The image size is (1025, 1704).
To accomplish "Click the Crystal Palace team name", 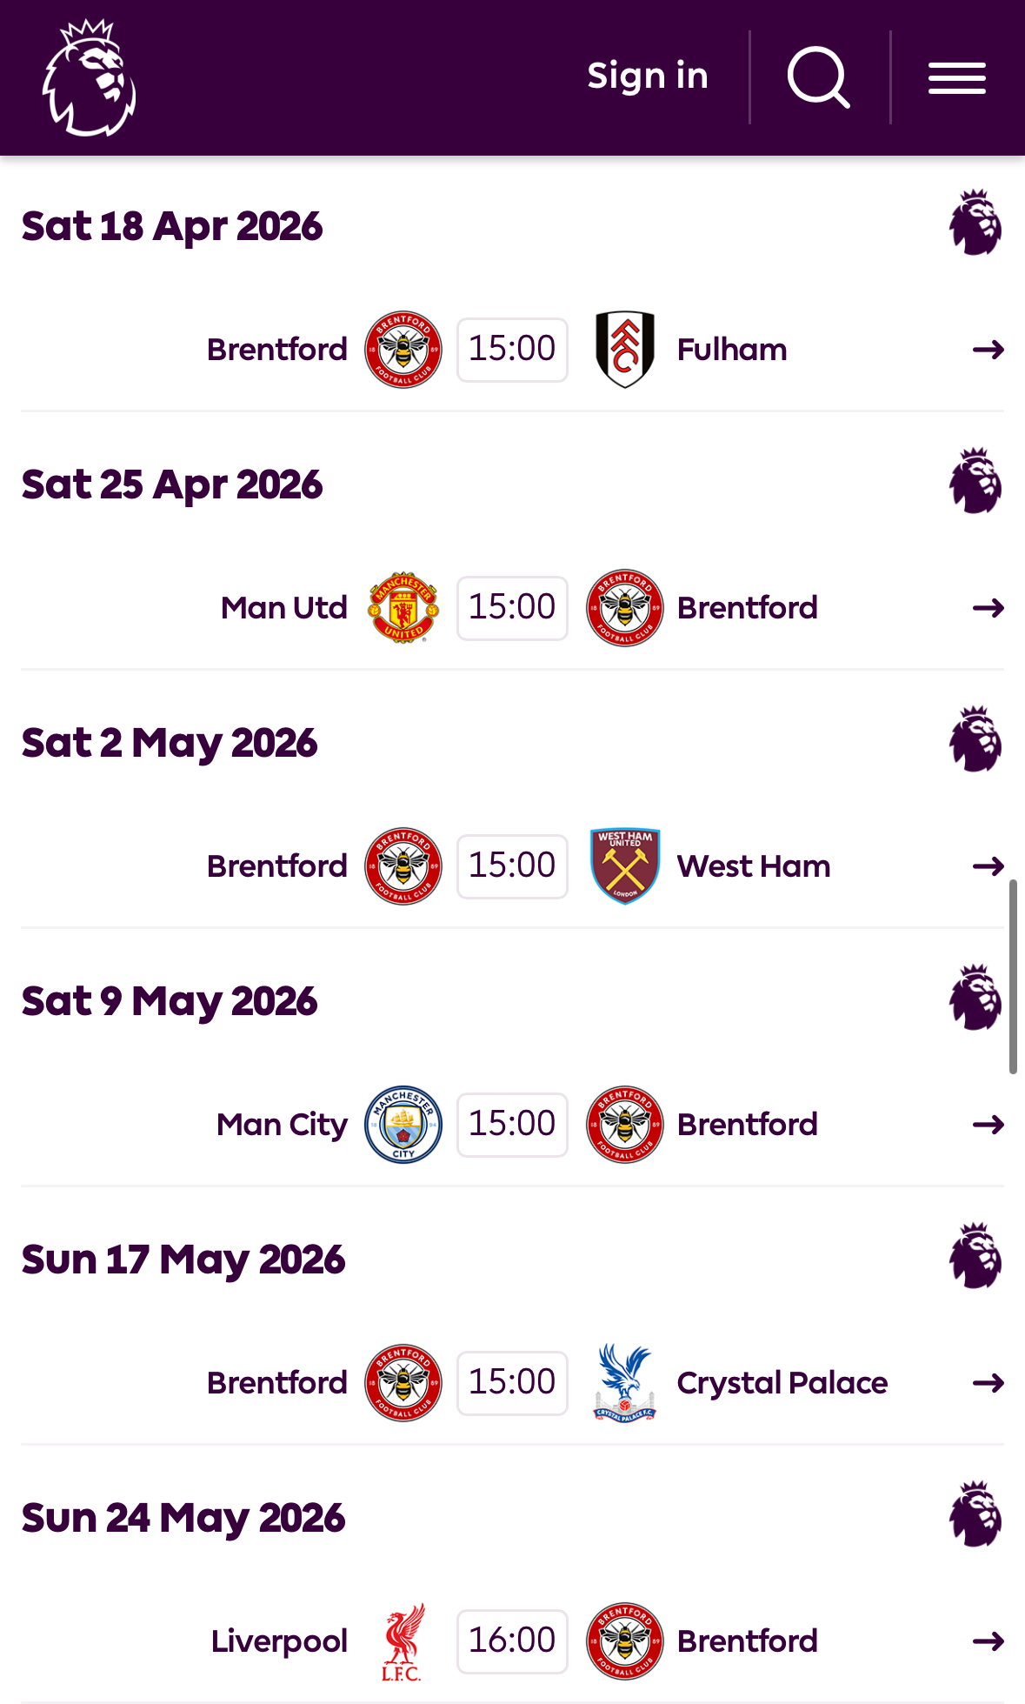I will 782,1383.
